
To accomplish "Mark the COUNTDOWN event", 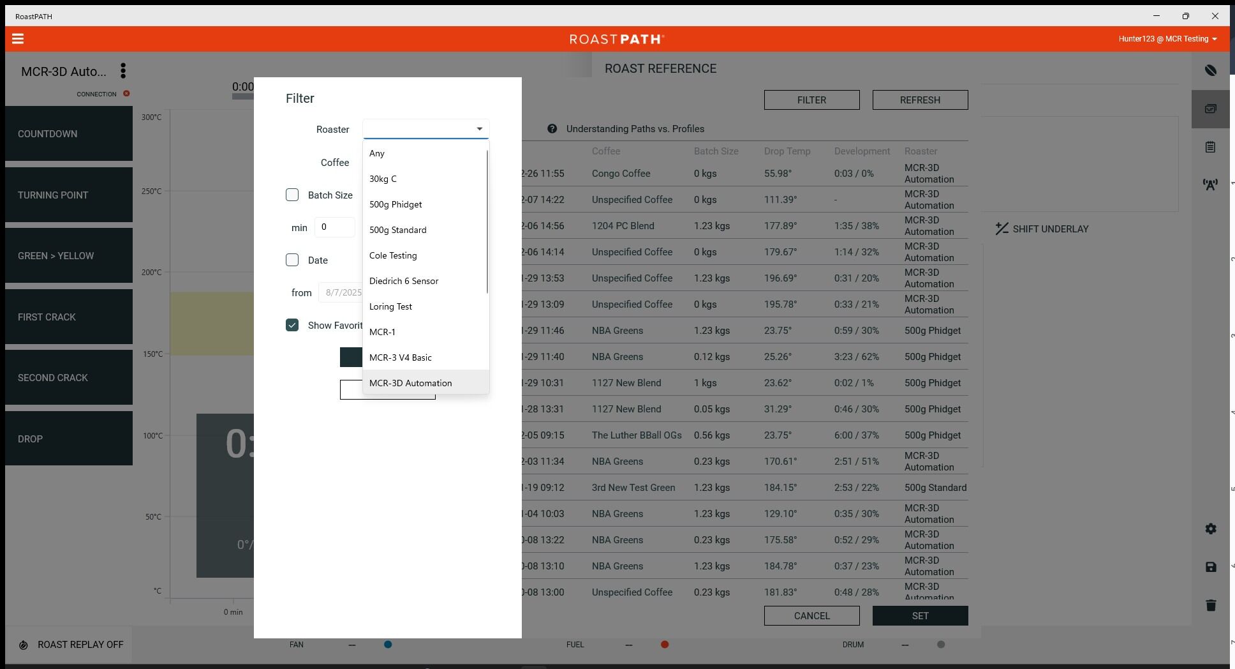I will [69, 133].
